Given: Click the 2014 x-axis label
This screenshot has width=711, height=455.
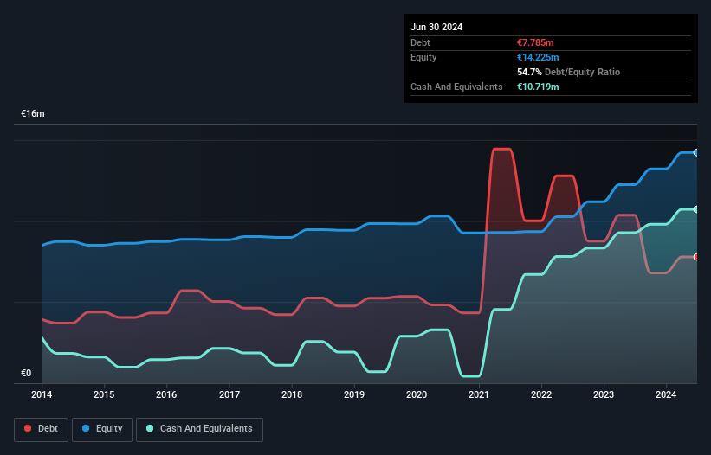Looking at the screenshot, I should click(42, 394).
